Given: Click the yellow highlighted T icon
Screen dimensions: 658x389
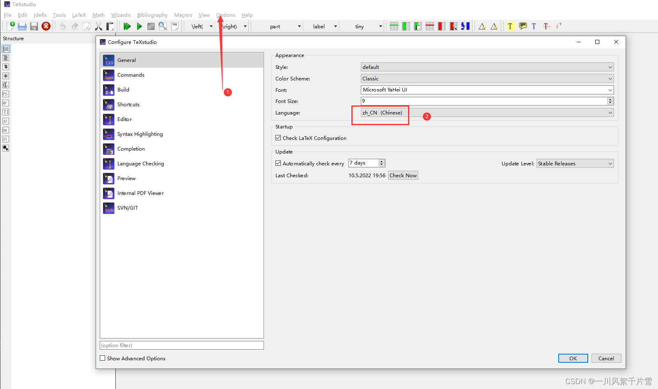Looking at the screenshot, I should (x=510, y=26).
